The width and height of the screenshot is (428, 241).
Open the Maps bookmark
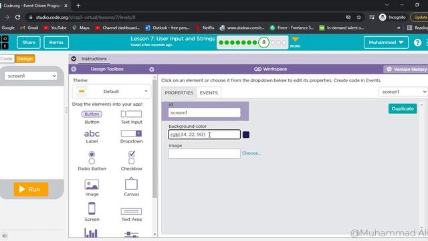pos(81,27)
